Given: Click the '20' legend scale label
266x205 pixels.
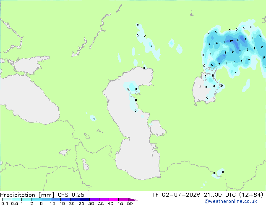Looking at the screenshot, I should [72, 203].
